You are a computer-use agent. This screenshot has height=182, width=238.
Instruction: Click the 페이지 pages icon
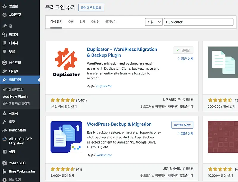click(x=4, y=43)
